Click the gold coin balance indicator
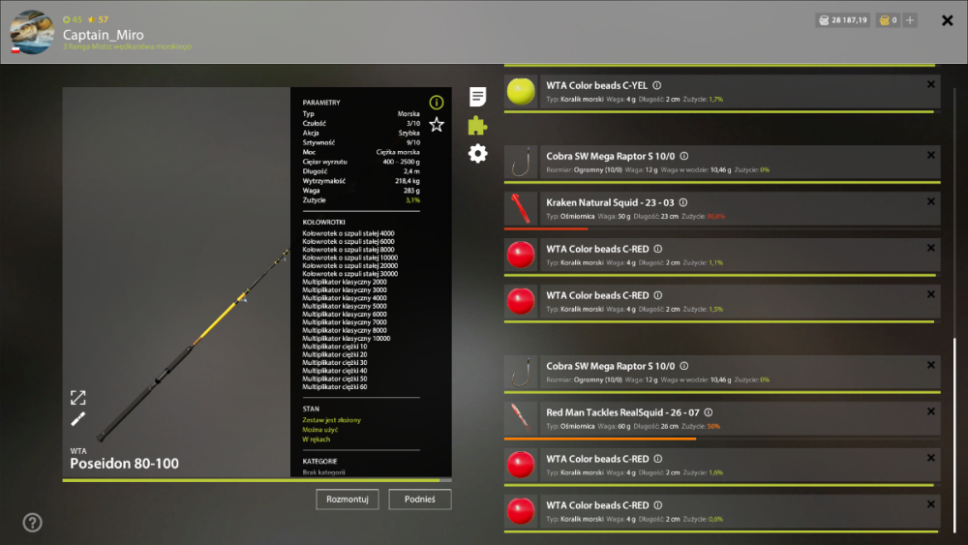Image resolution: width=968 pixels, height=545 pixels. pos(888,20)
